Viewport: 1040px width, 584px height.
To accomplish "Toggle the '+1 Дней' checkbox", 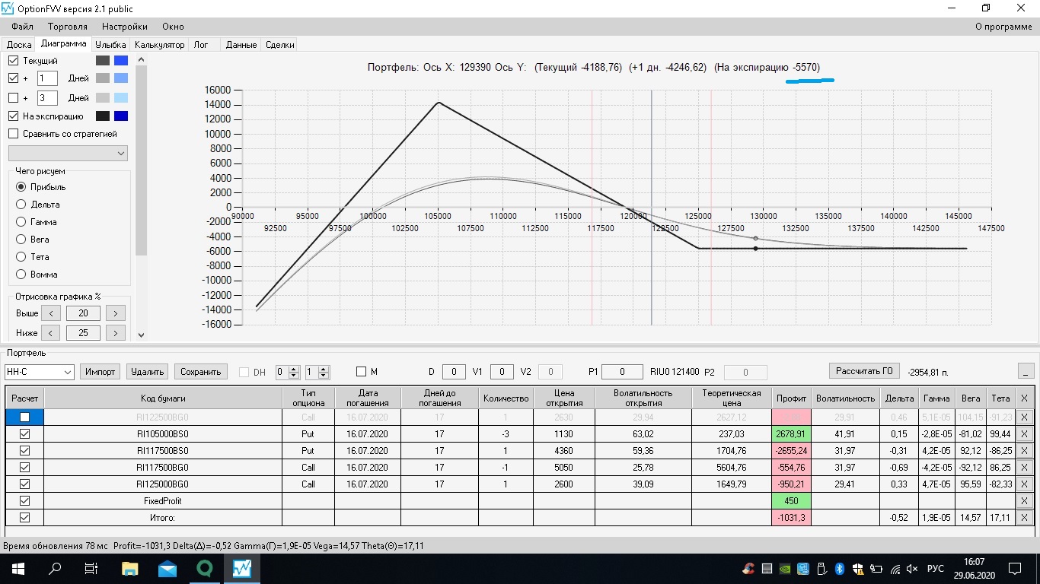I will point(13,78).
